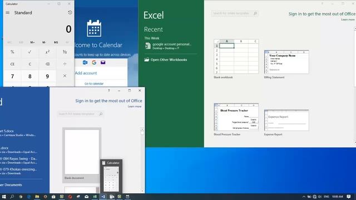The image size is (356, 200).
Task: Open the Calculator hamburger navigation menu
Action: [x=7, y=13]
